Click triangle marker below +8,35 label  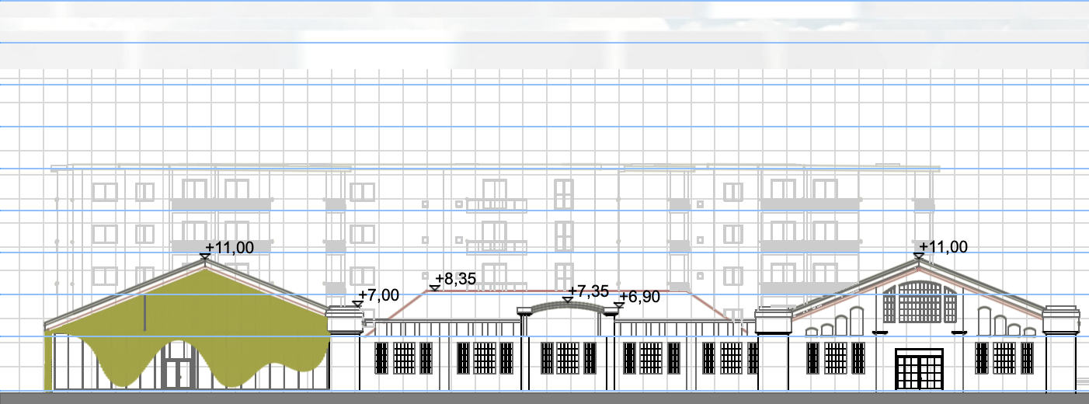point(435,288)
